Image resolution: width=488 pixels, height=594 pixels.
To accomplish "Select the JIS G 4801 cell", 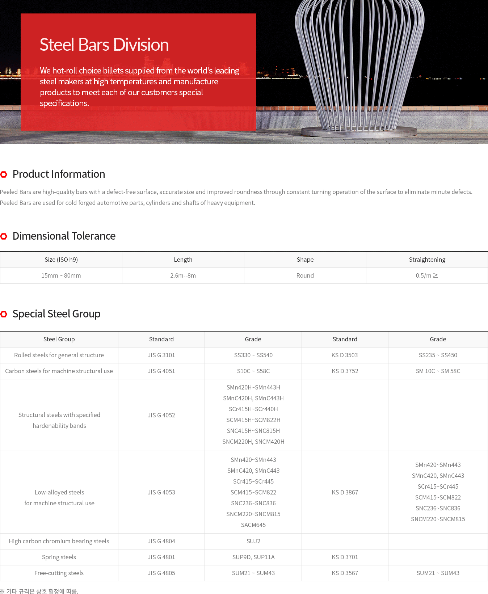I will [161, 557].
